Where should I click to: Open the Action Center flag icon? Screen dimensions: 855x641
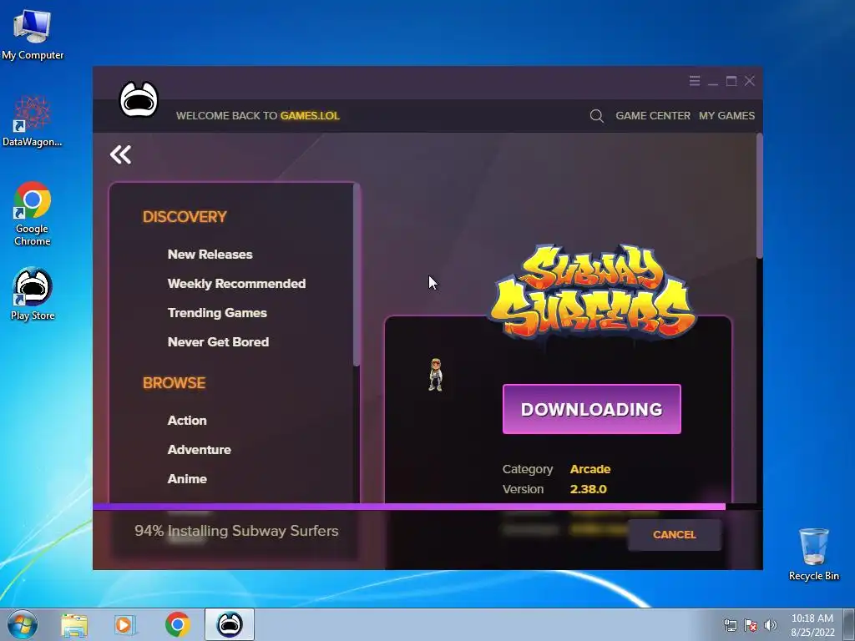point(751,625)
